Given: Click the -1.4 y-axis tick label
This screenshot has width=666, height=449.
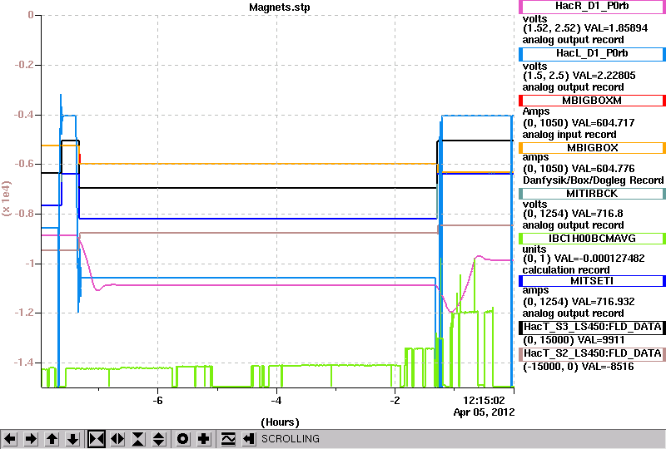Looking at the screenshot, I should pyautogui.click(x=24, y=363).
